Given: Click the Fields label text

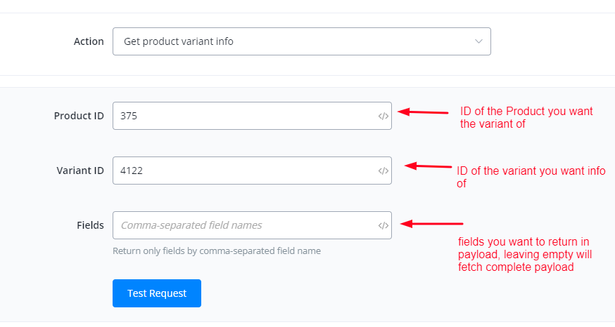Looking at the screenshot, I should pyautogui.click(x=90, y=225).
